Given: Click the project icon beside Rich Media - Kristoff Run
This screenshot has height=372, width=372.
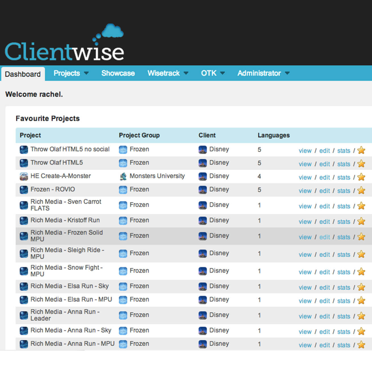Looking at the screenshot, I should pos(24,221).
